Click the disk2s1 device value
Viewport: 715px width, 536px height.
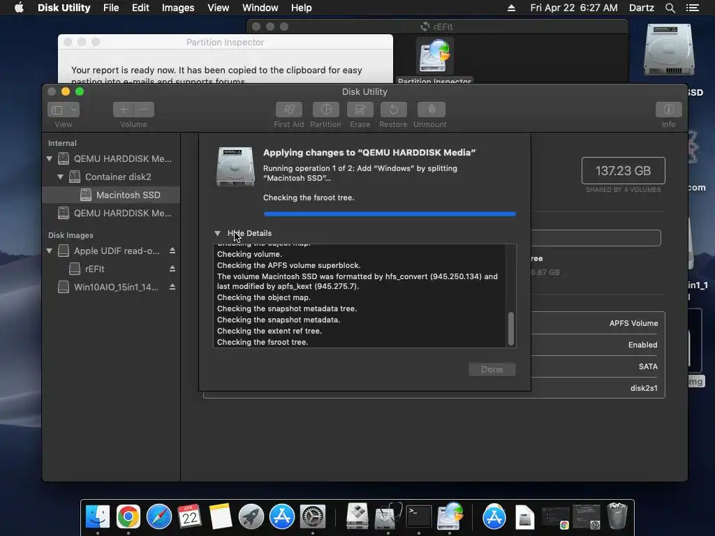click(644, 388)
